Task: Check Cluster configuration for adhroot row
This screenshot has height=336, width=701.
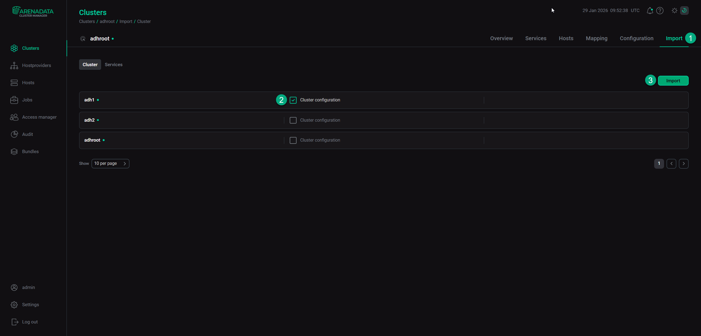Action: (293, 141)
